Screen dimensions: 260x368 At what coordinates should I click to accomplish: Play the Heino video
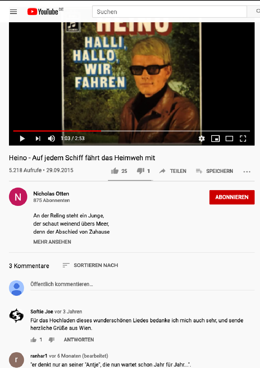coord(22,138)
